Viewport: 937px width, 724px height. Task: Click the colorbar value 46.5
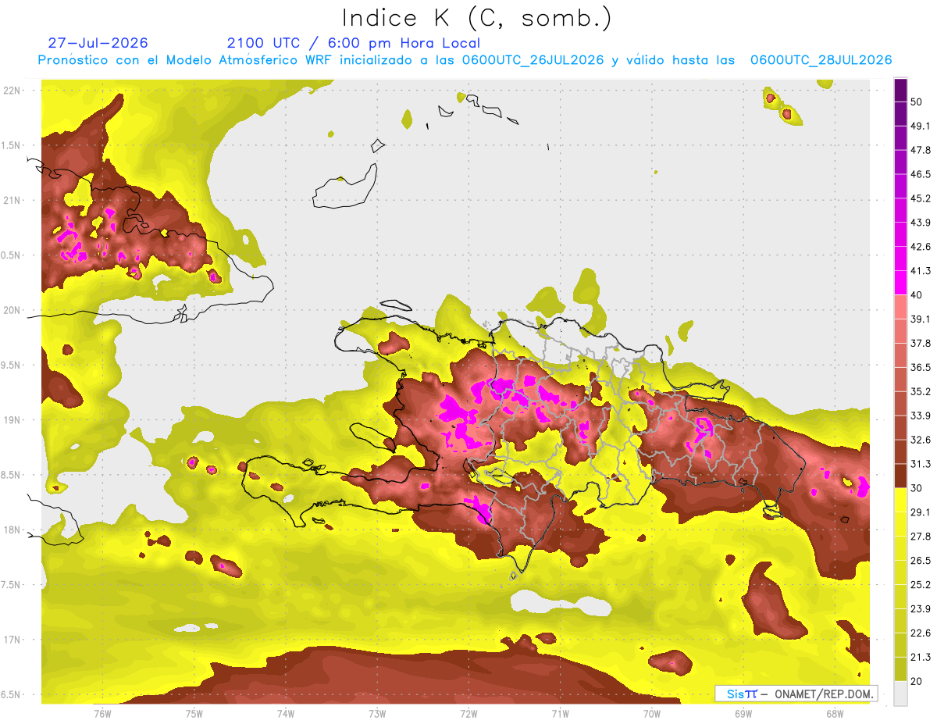click(921, 174)
